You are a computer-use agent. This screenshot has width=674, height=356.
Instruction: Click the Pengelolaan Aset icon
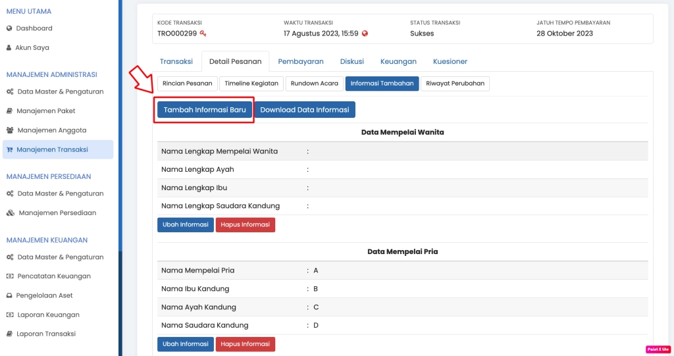(x=9, y=295)
